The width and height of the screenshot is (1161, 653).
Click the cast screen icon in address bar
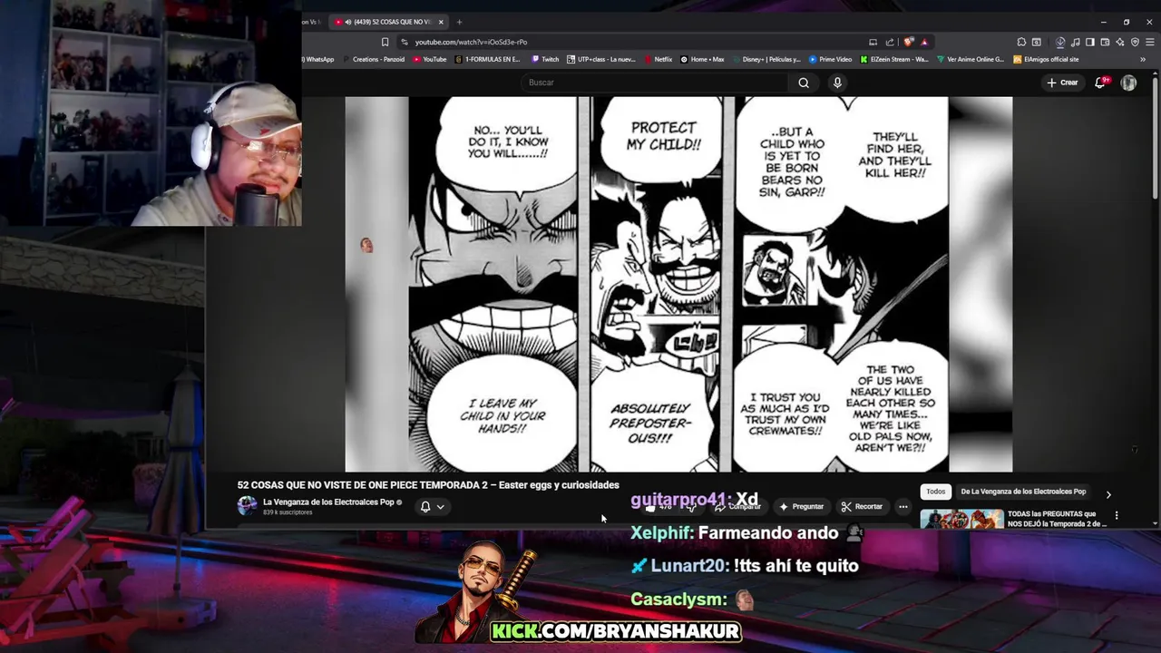(873, 42)
